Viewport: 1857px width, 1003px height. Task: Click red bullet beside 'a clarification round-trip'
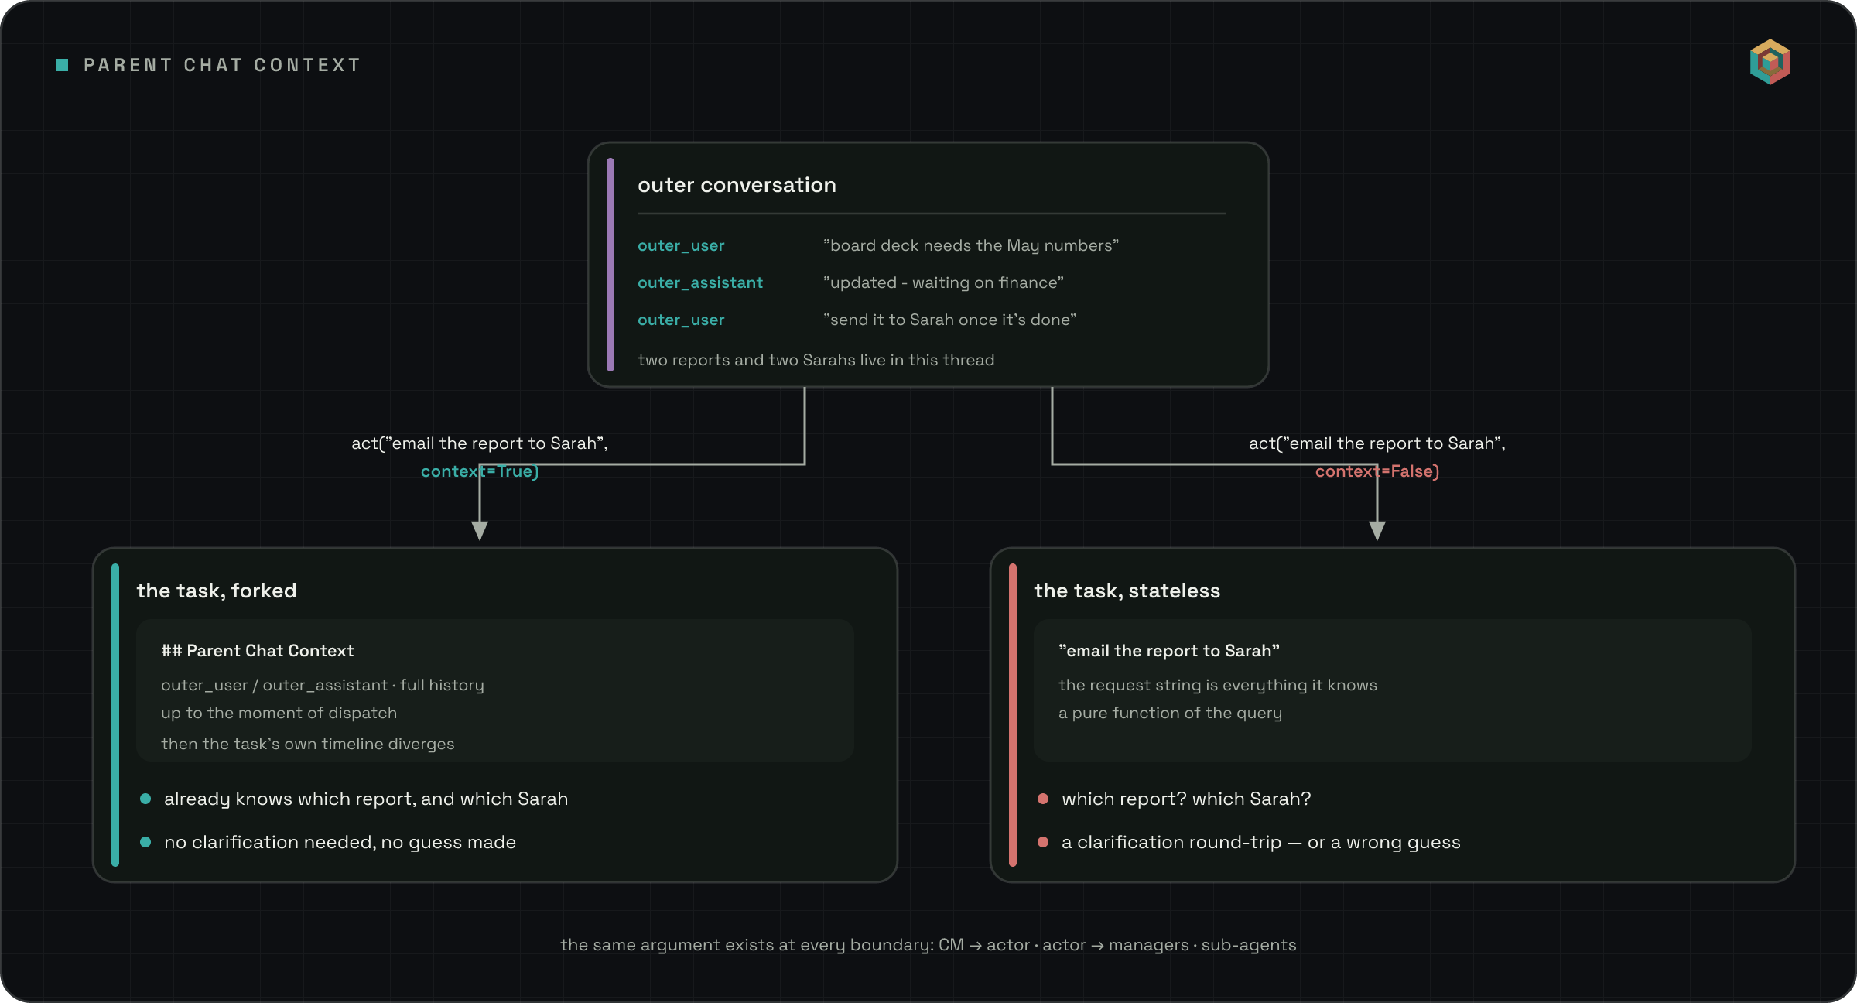tap(1043, 842)
